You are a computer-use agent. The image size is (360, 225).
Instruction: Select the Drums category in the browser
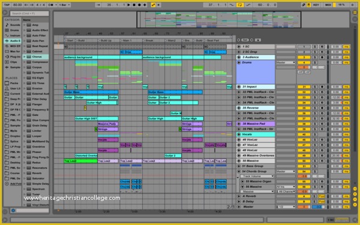tap(12, 30)
